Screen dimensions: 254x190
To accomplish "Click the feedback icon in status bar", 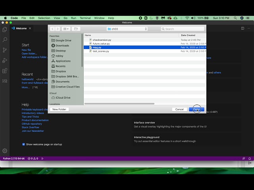I will 244,158.
